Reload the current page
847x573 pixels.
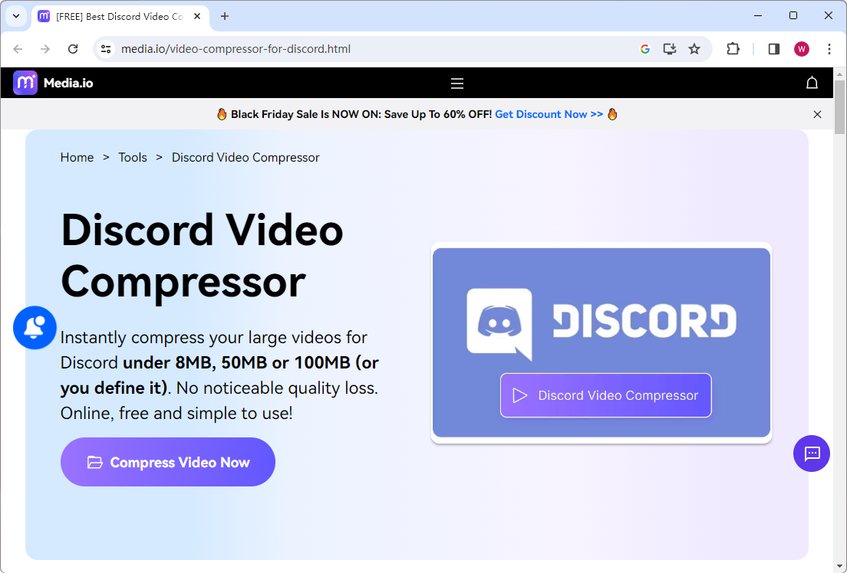[x=73, y=49]
